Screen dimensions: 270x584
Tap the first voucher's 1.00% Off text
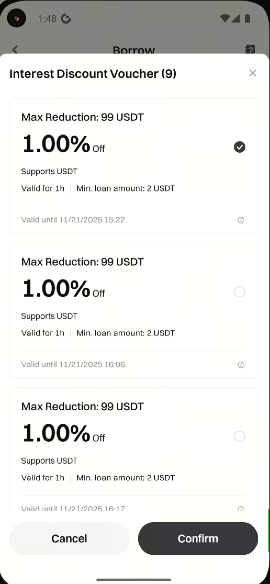coord(64,144)
